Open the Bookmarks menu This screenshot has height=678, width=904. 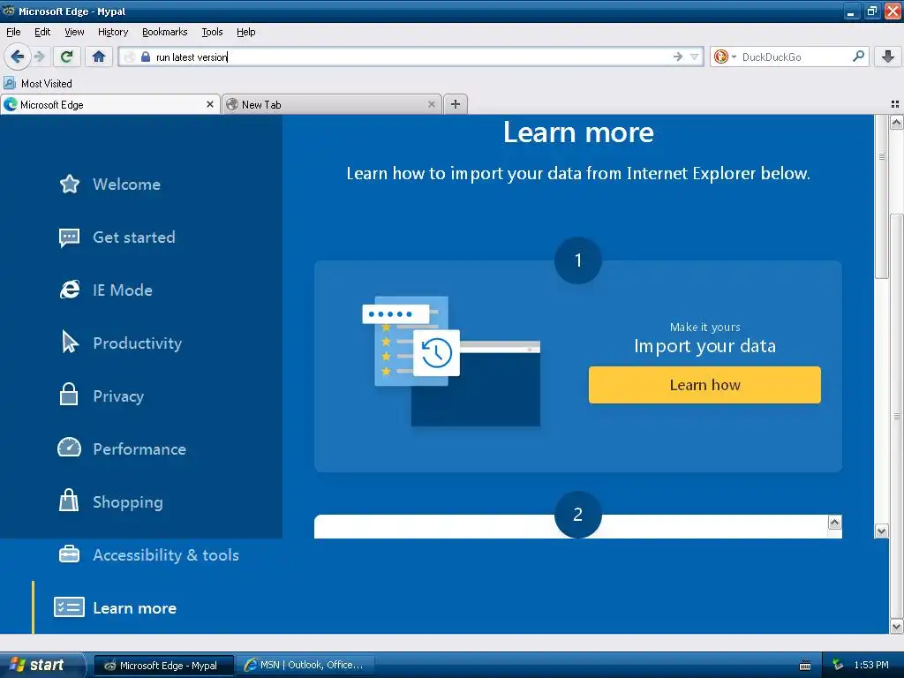(x=165, y=32)
